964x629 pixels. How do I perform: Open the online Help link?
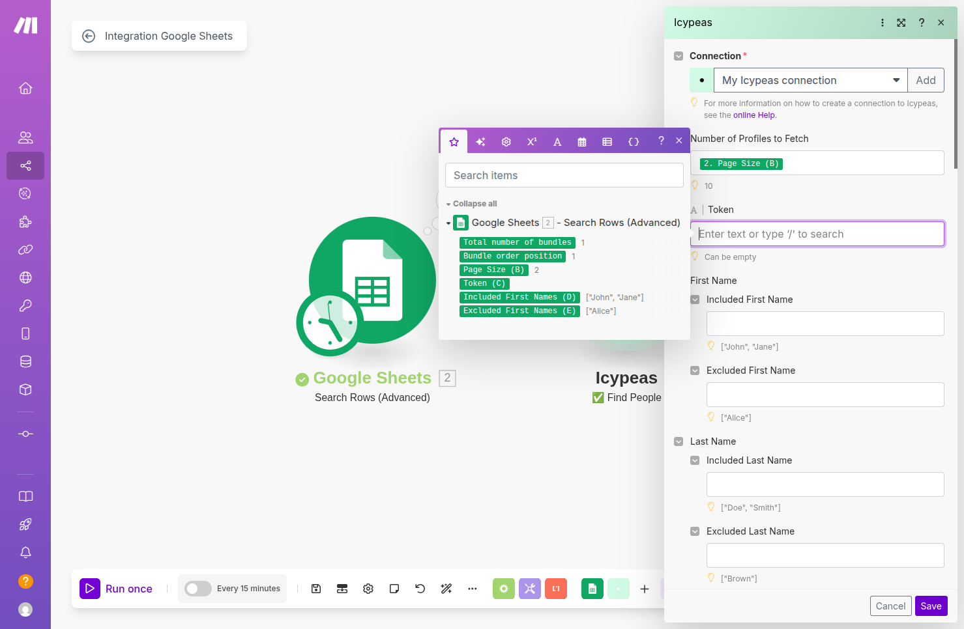coord(754,115)
